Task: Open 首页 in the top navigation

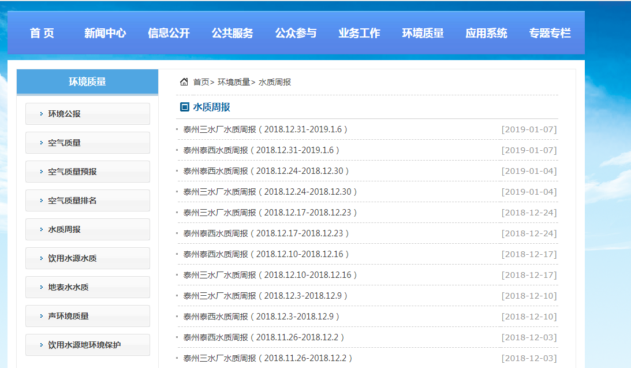Action: point(42,33)
